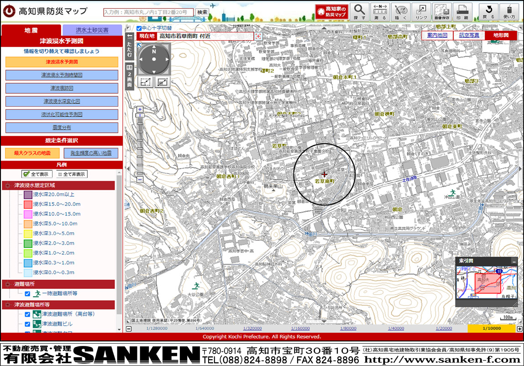Click 全て非表示 to hide all layers
Image resolution: width=524 pixels, height=366 pixels.
click(71, 174)
